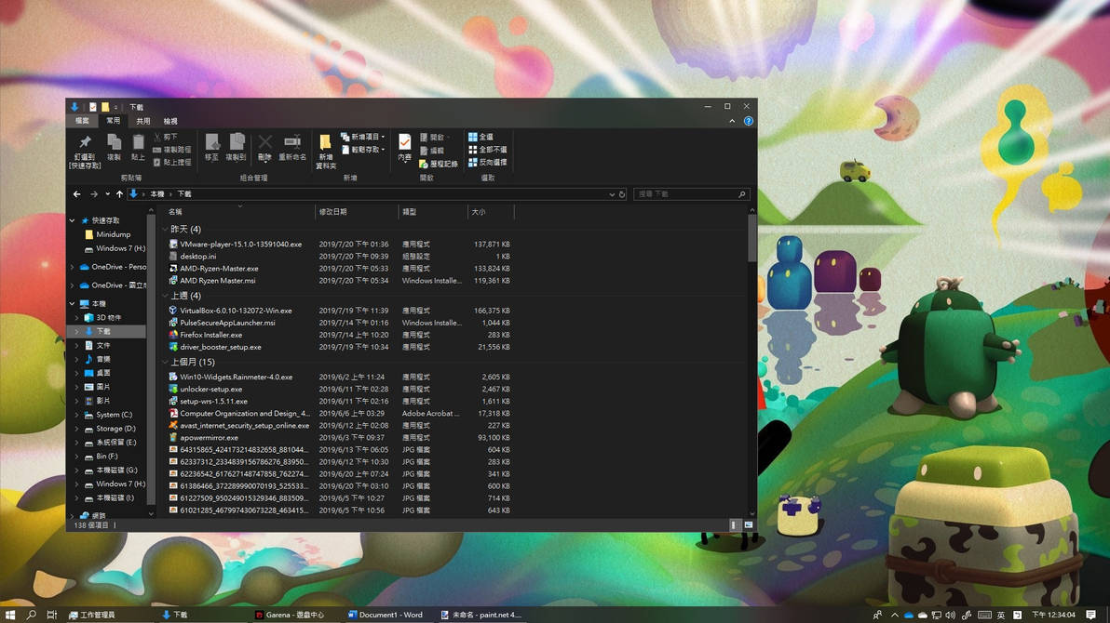Click the refresh icon in address bar
The image size is (1110, 623).
(x=622, y=193)
